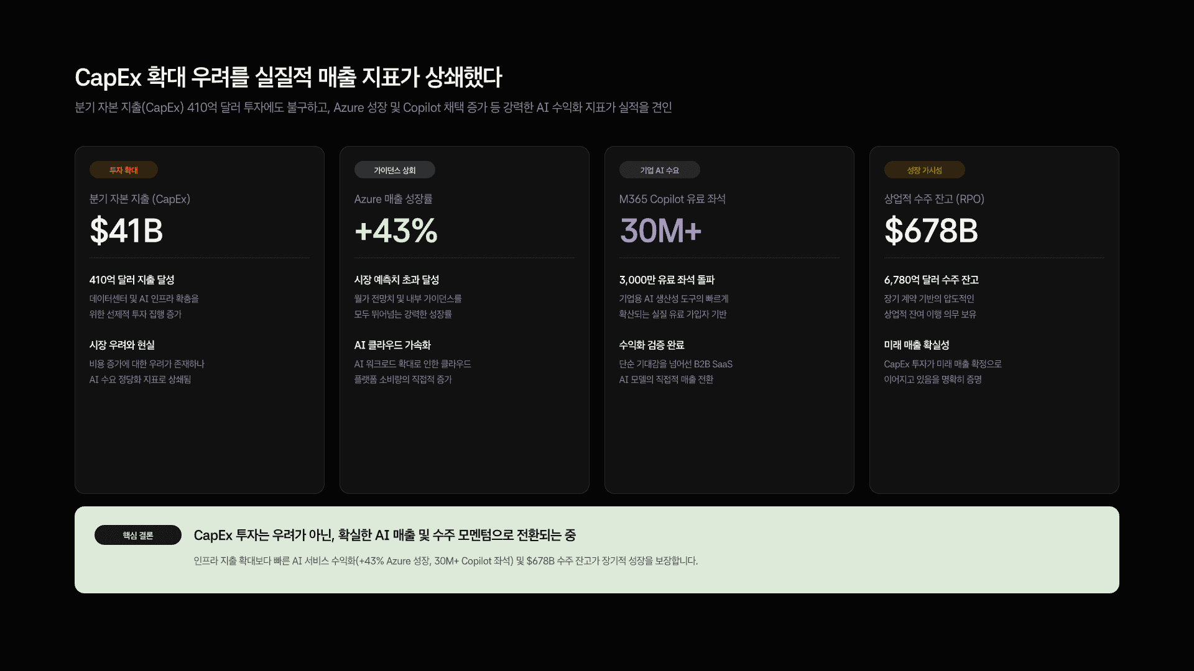Select the '핵심 결론' black pill label
This screenshot has width=1194, height=671.
click(x=138, y=535)
